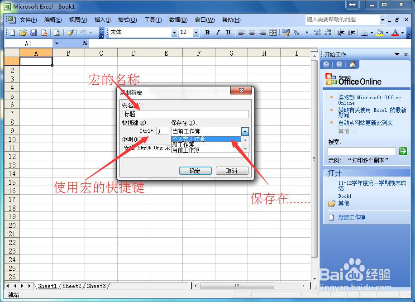
Task: Click 确定 button in macro dialog
Action: tap(196, 171)
